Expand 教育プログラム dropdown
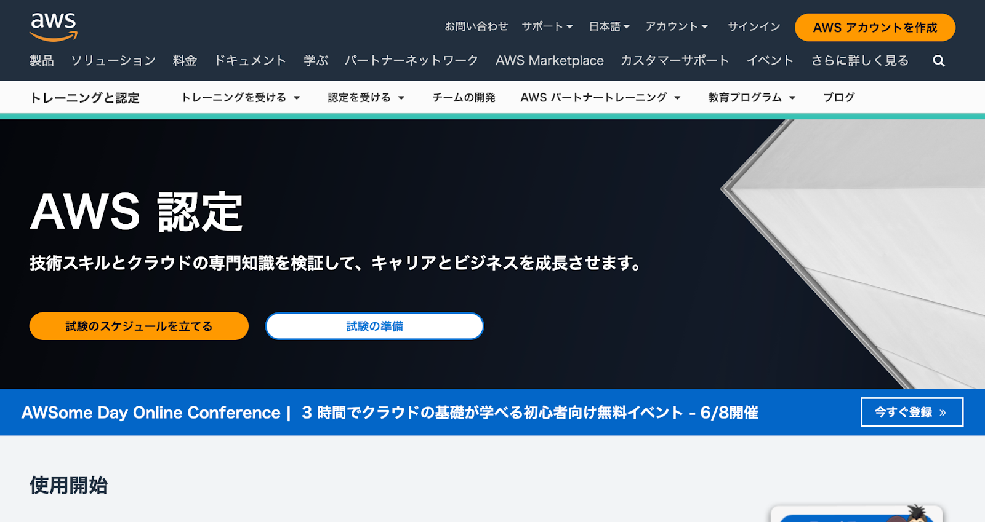985x522 pixels. 752,97
